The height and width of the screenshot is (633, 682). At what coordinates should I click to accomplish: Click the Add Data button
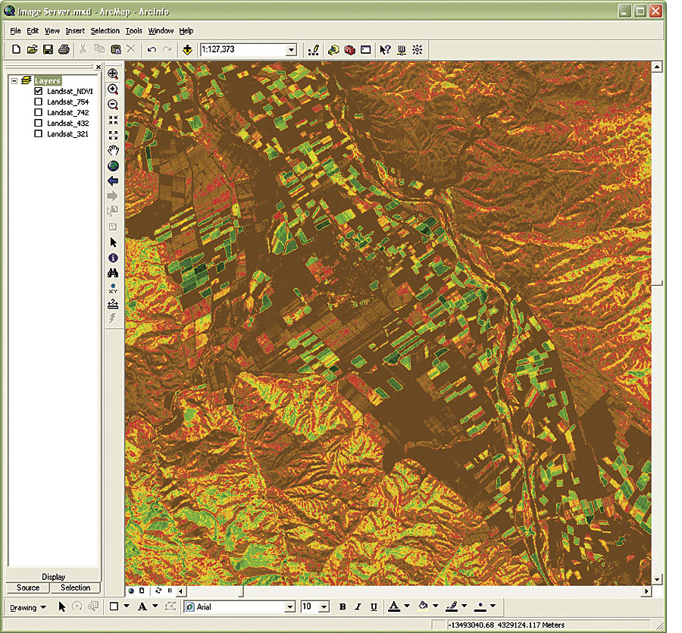click(x=187, y=50)
